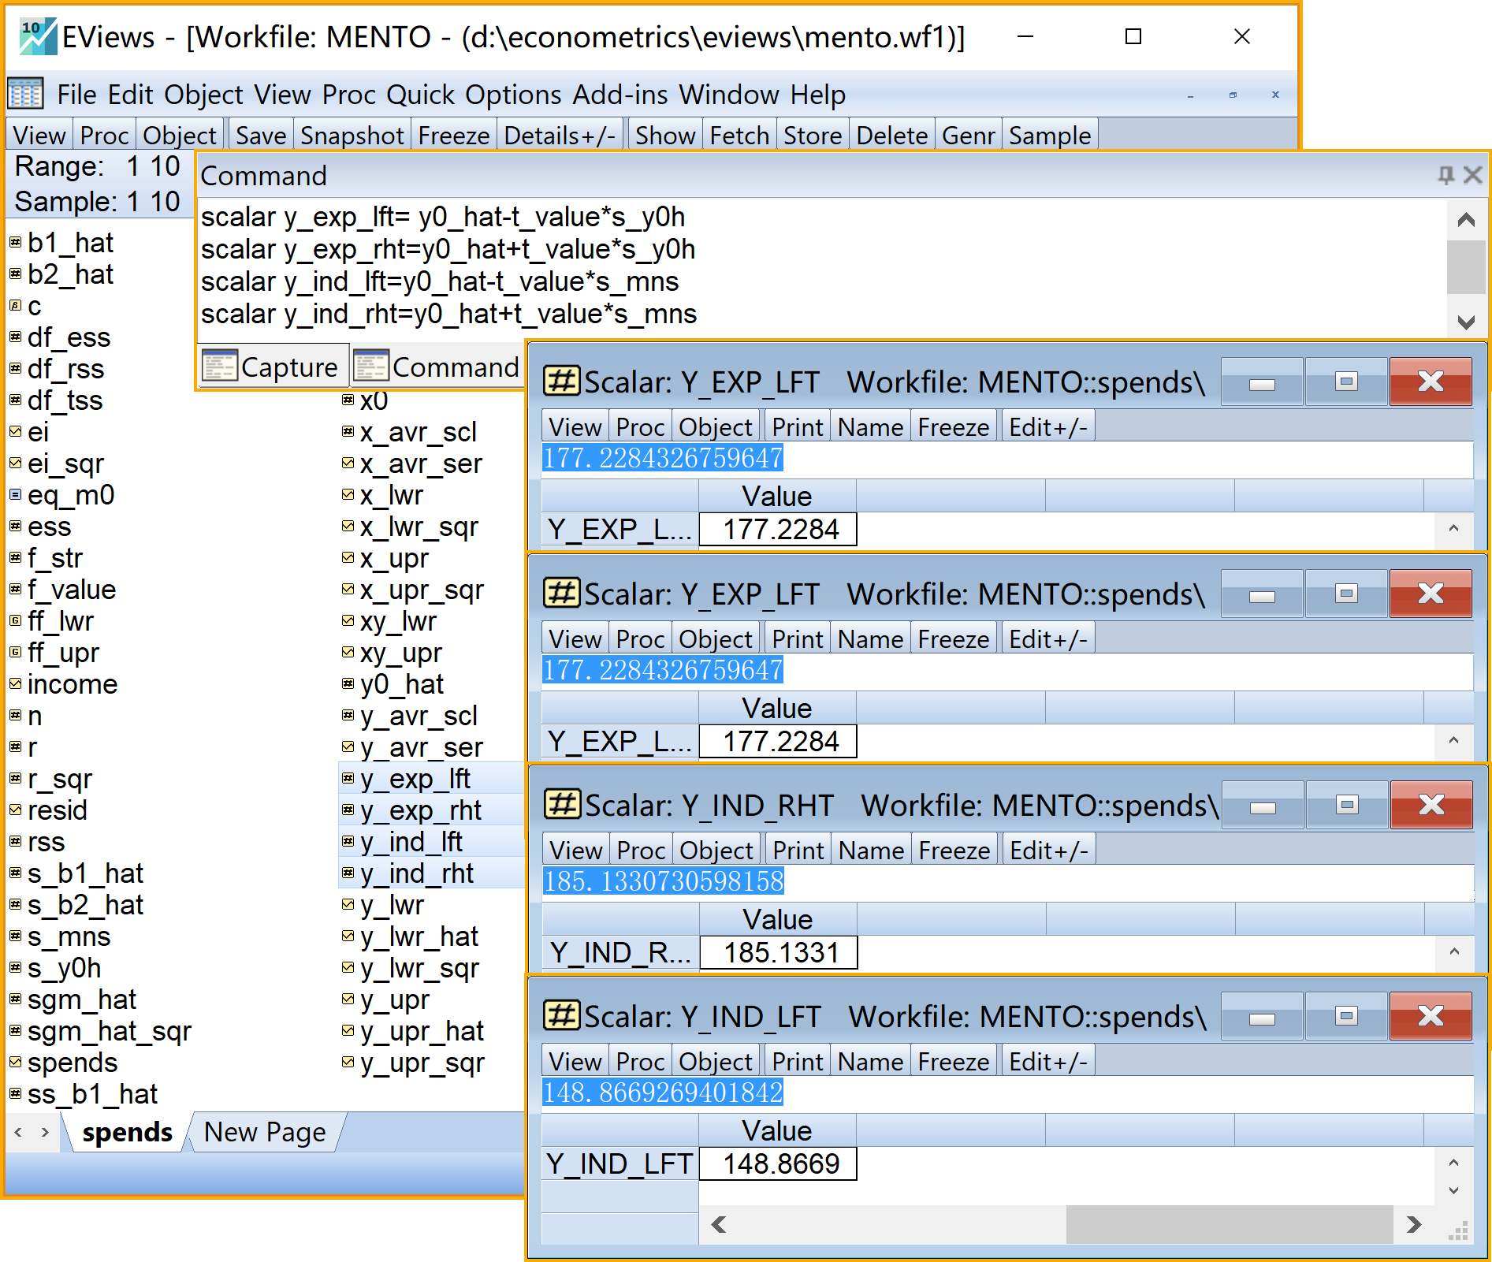Viewport: 1492px width, 1262px height.
Task: Toggle Edit+/- in Y_IND_LFT scalar window
Action: tap(1047, 1062)
